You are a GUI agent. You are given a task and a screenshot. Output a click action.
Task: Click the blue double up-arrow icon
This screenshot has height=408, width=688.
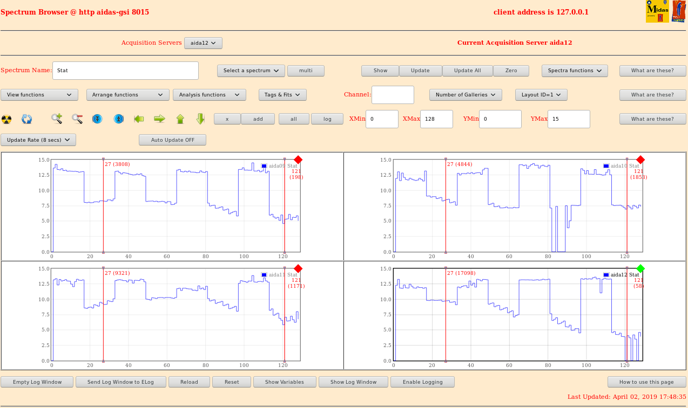[118, 119]
